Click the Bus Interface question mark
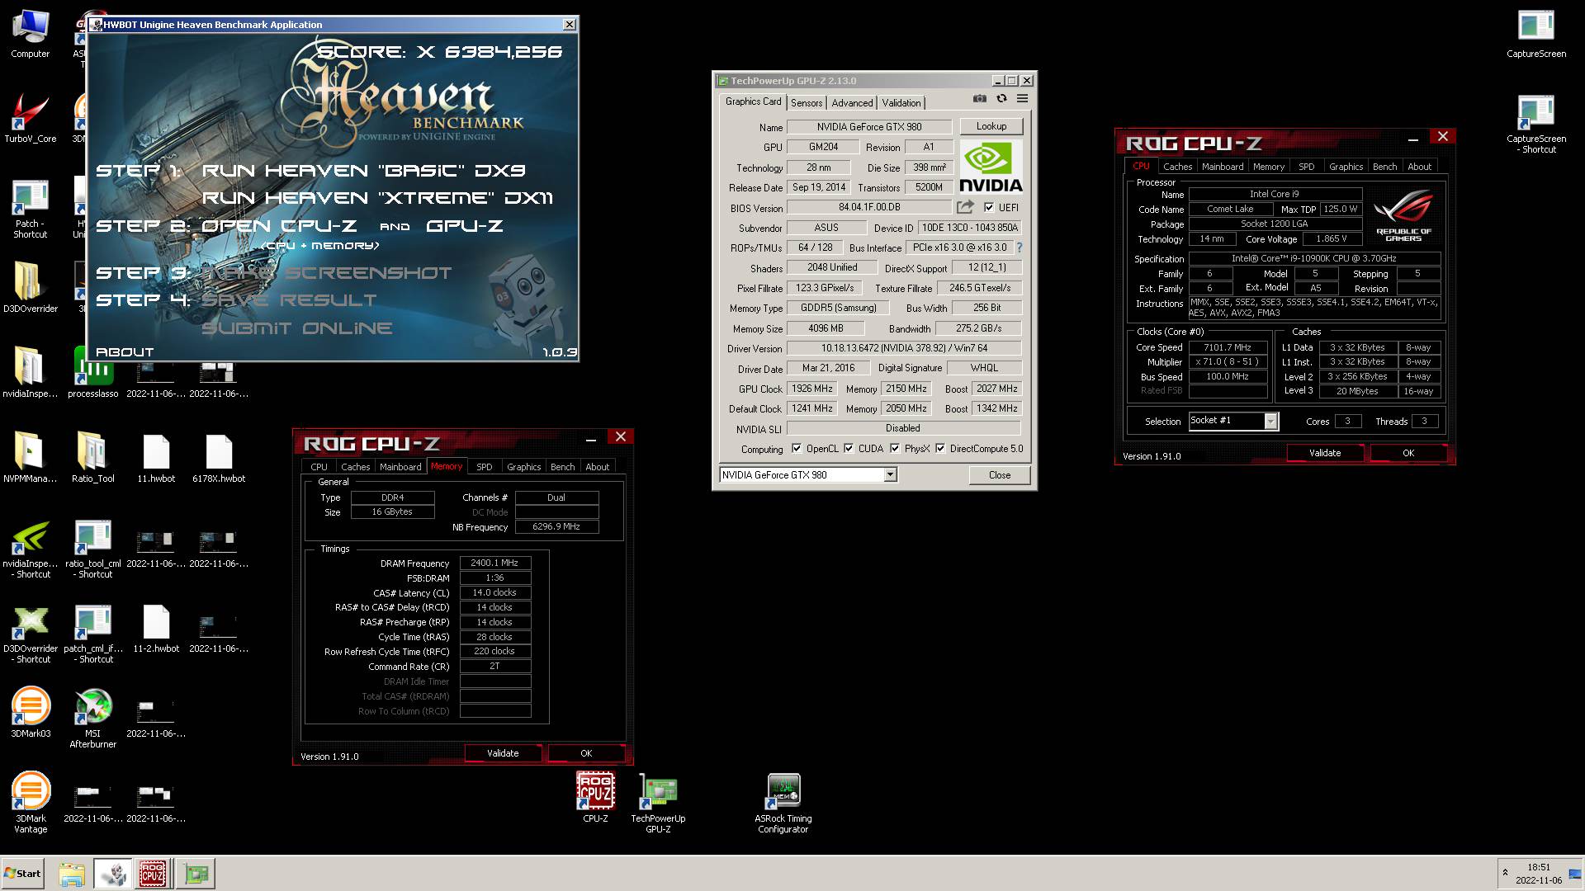The image size is (1585, 891). [1019, 247]
